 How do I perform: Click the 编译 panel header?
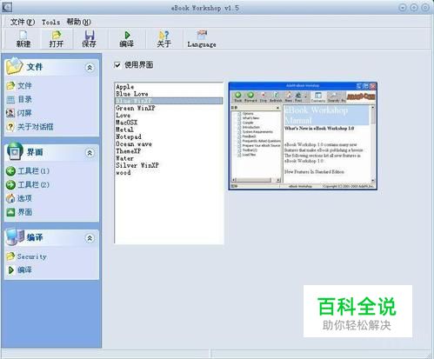51,237
